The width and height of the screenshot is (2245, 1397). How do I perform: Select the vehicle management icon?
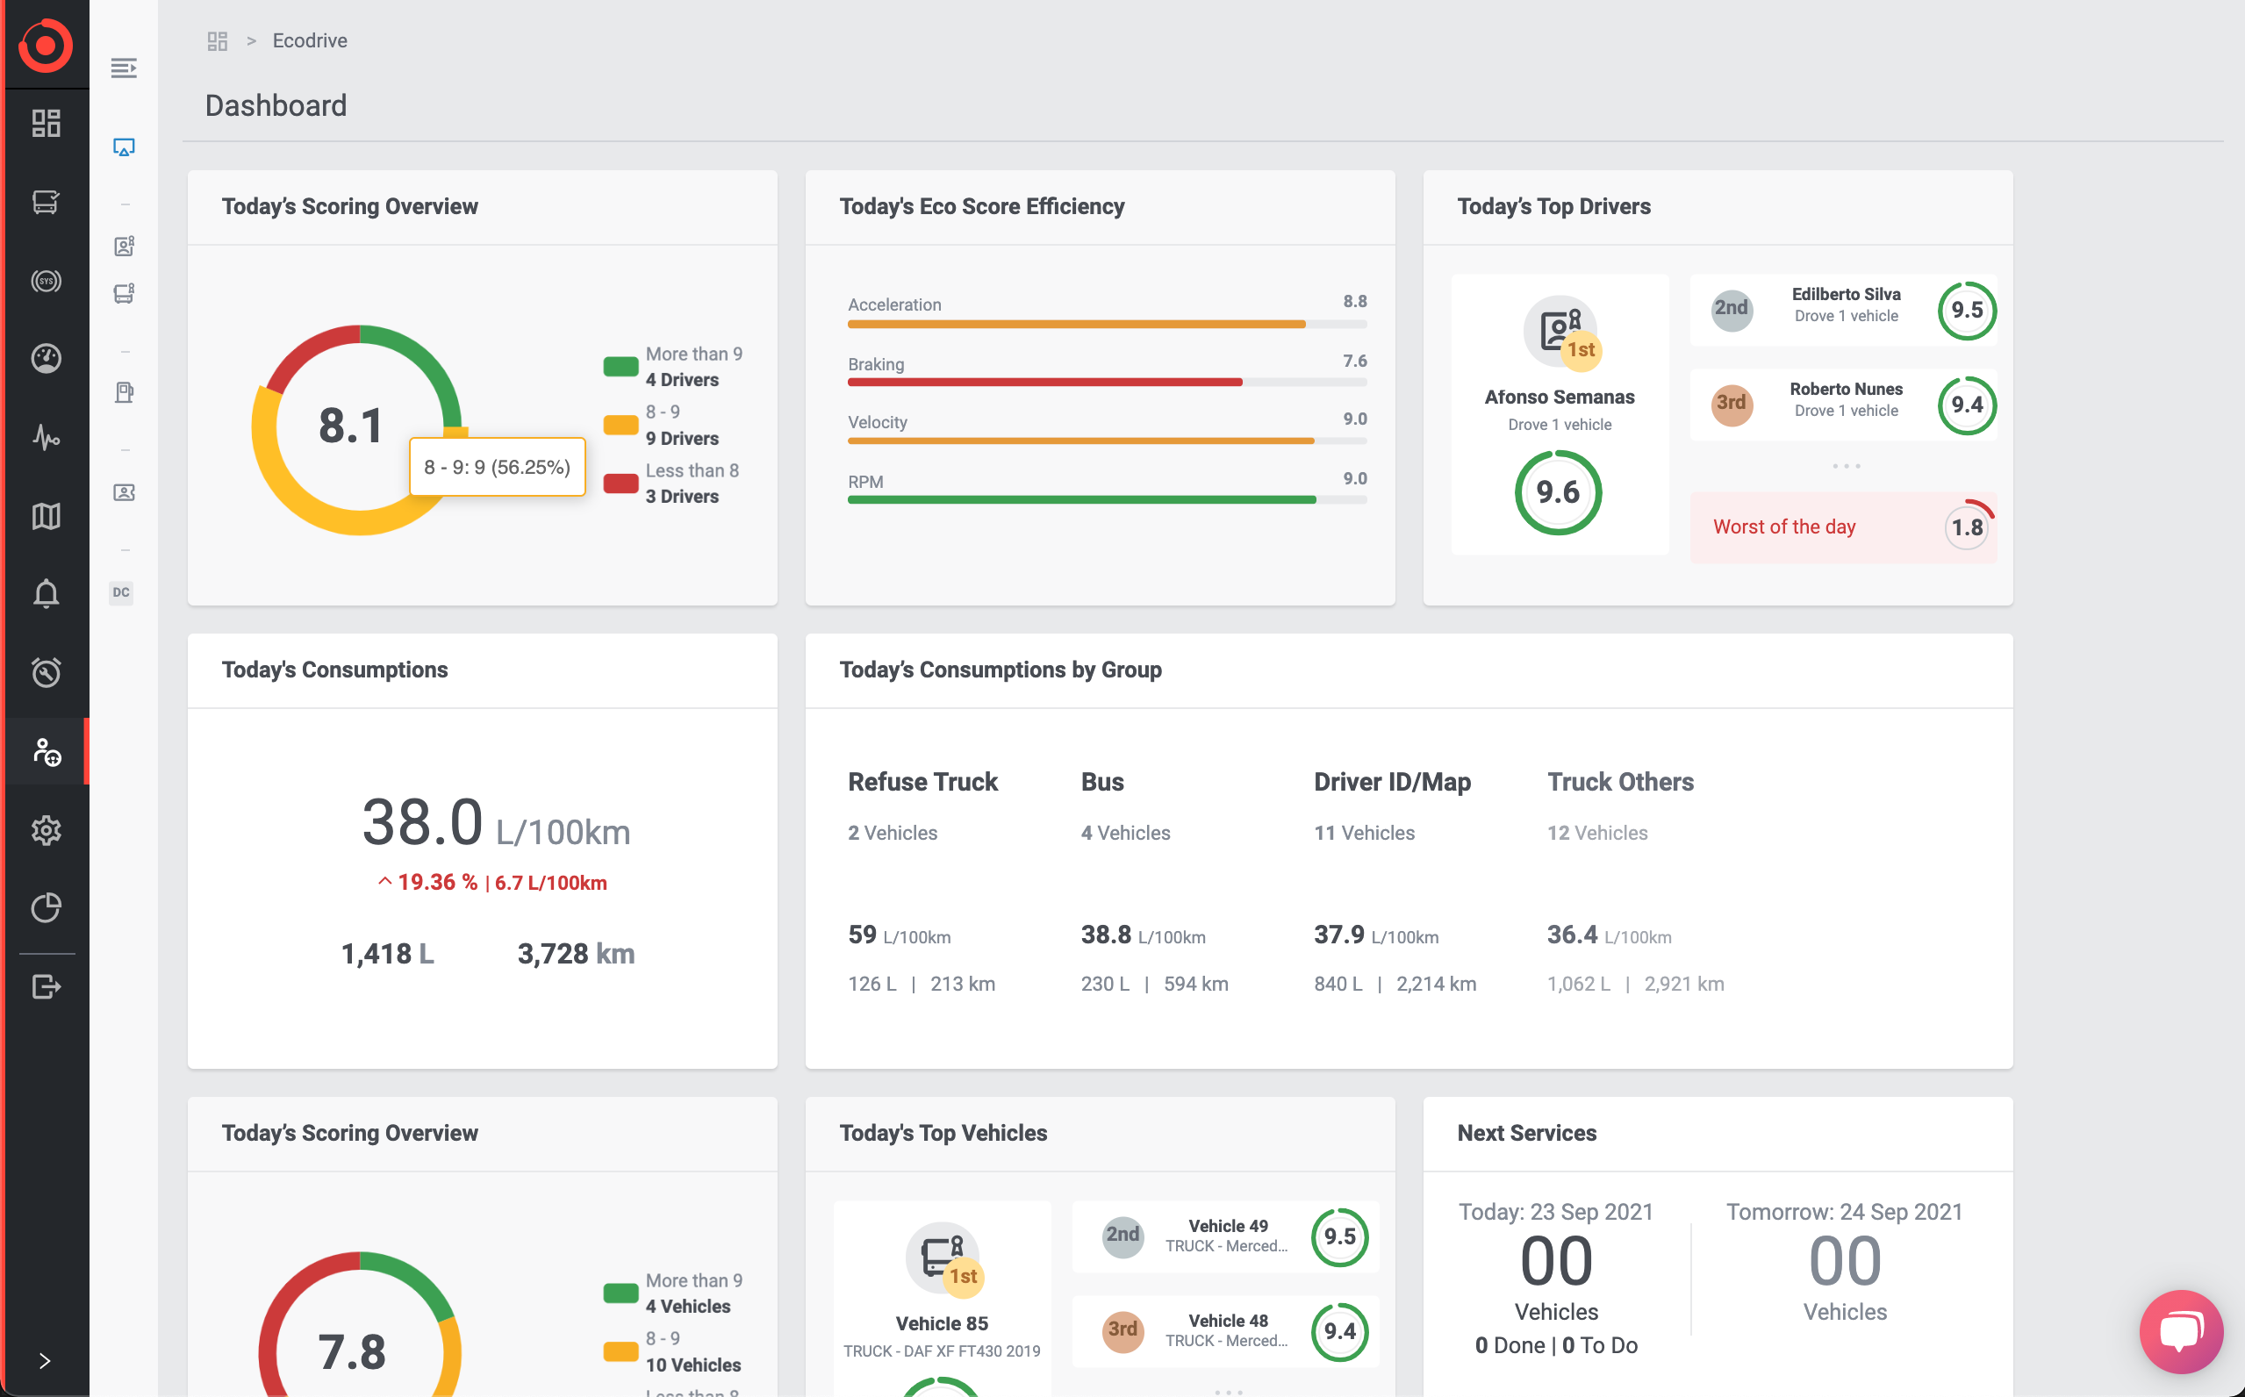(x=47, y=203)
